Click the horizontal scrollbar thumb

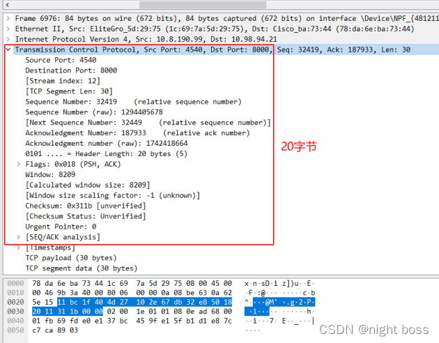point(203,5)
